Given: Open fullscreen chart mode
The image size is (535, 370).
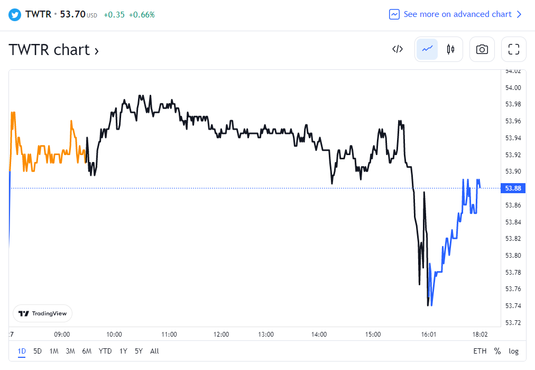Looking at the screenshot, I should (x=513, y=49).
